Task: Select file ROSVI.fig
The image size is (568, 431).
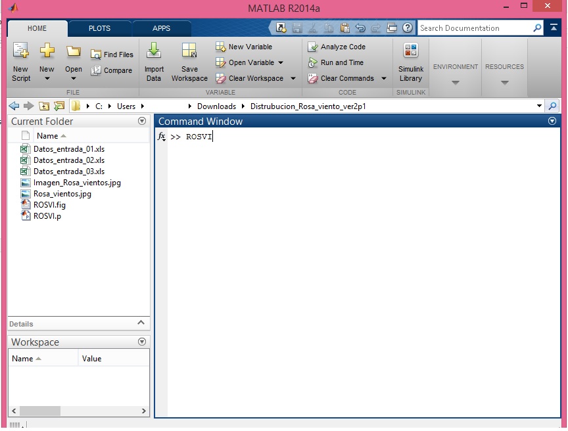Action: tap(43, 205)
